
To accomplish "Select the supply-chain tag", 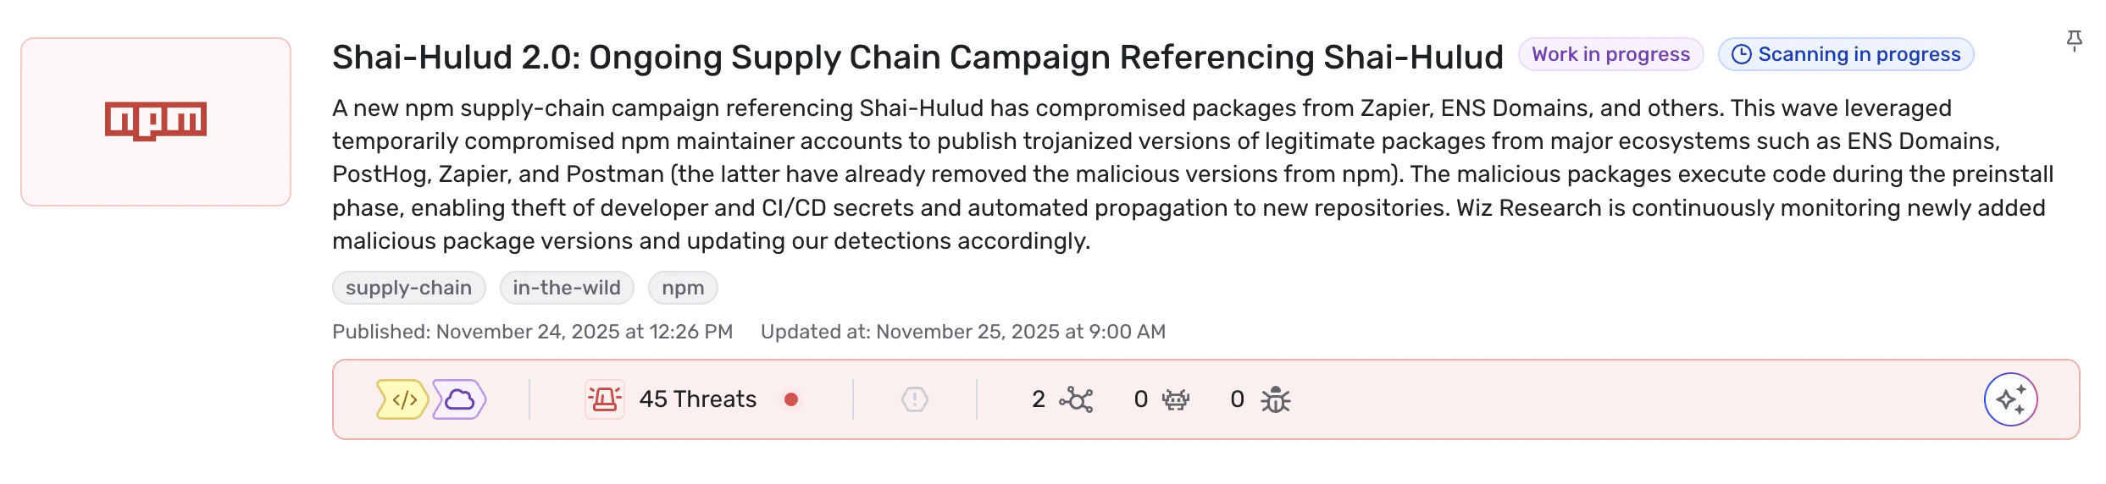I will click(408, 288).
